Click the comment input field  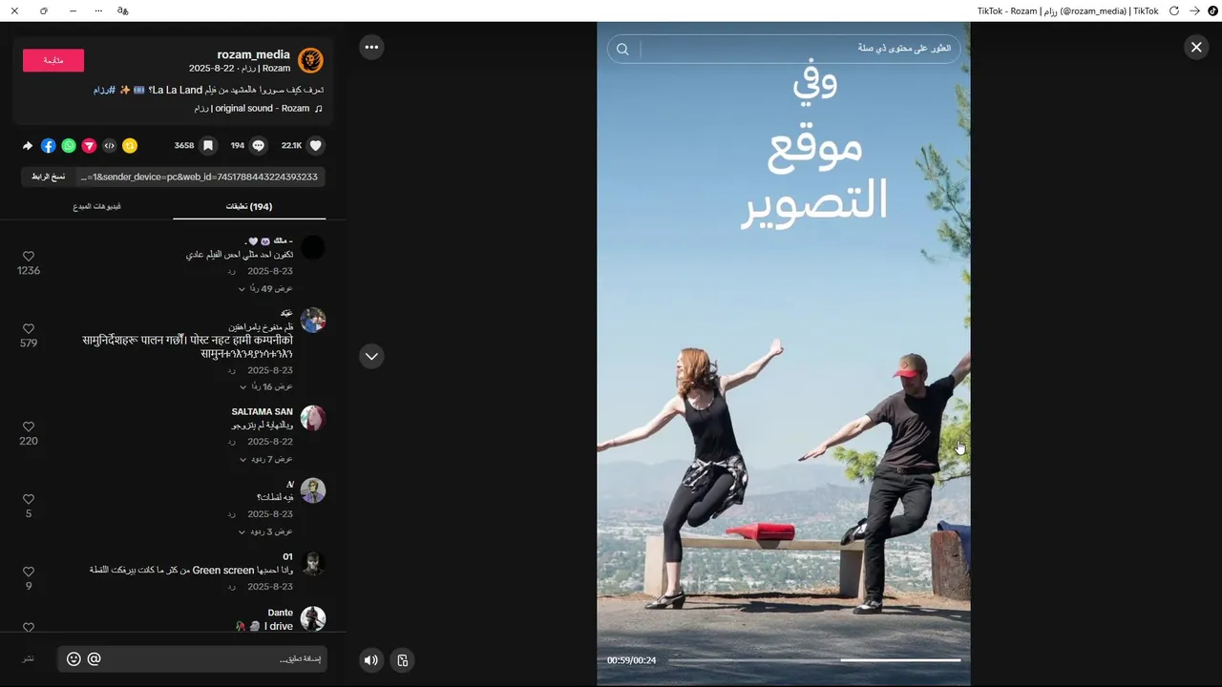pos(192,658)
